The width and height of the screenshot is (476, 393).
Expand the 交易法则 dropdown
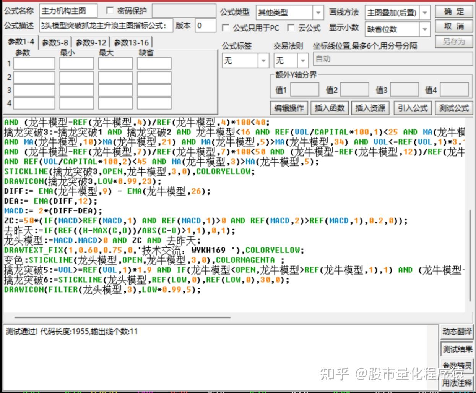point(303,60)
